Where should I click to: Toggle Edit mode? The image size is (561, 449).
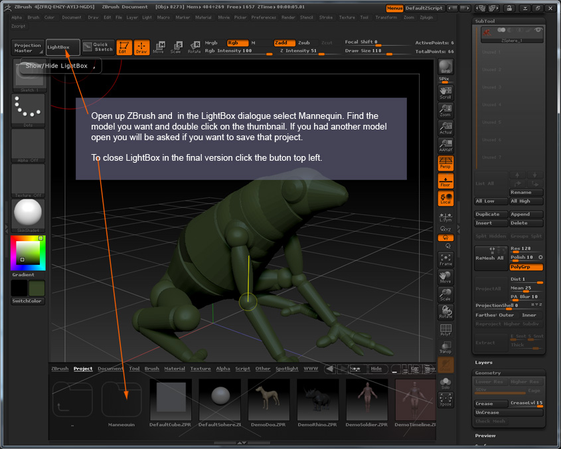pyautogui.click(x=123, y=47)
